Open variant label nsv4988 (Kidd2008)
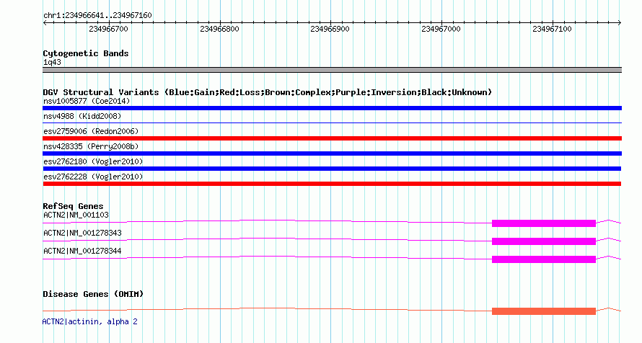This screenshot has width=642, height=343. tap(82, 116)
